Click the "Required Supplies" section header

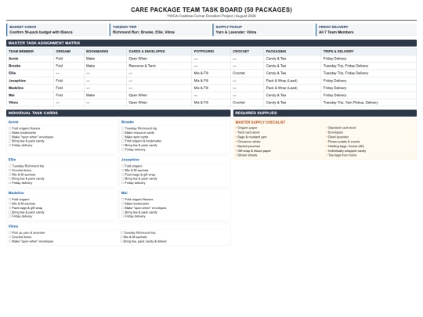(x=325, y=113)
